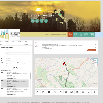Toggle the hospital H filter below the map
The image size is (103, 103).
(49, 92)
